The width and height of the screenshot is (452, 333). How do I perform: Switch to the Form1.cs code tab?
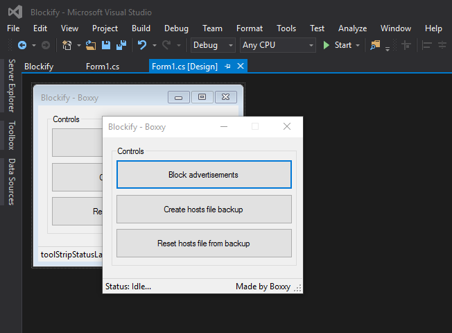pos(103,67)
